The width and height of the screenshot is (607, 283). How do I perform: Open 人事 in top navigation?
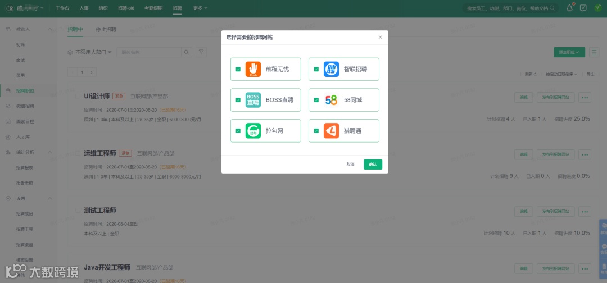[x=84, y=8]
